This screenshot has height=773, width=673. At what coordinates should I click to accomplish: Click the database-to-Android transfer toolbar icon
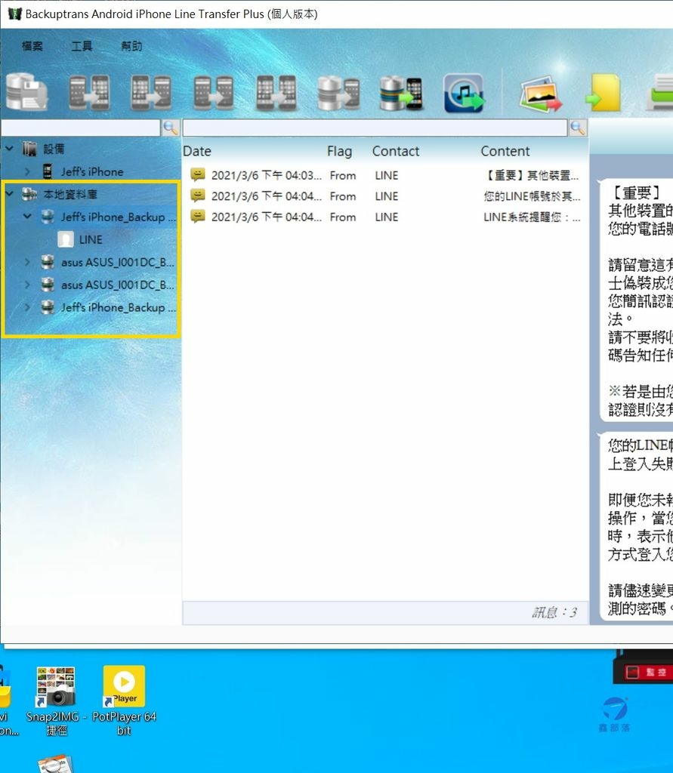(338, 93)
